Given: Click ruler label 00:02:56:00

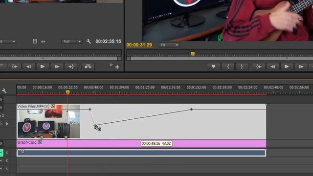Looking at the screenshot, I should [x=299, y=88].
